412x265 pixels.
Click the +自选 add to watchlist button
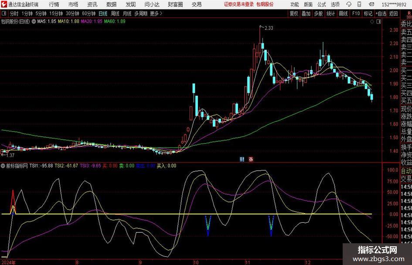click(381, 13)
